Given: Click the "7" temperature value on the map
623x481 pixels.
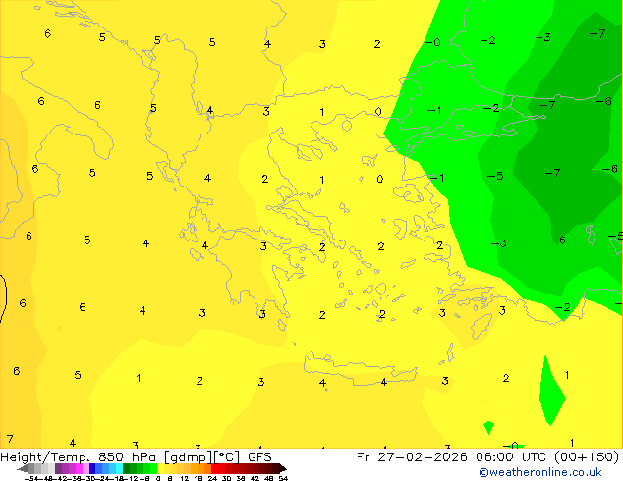Looking at the screenshot, I should click(x=10, y=439).
